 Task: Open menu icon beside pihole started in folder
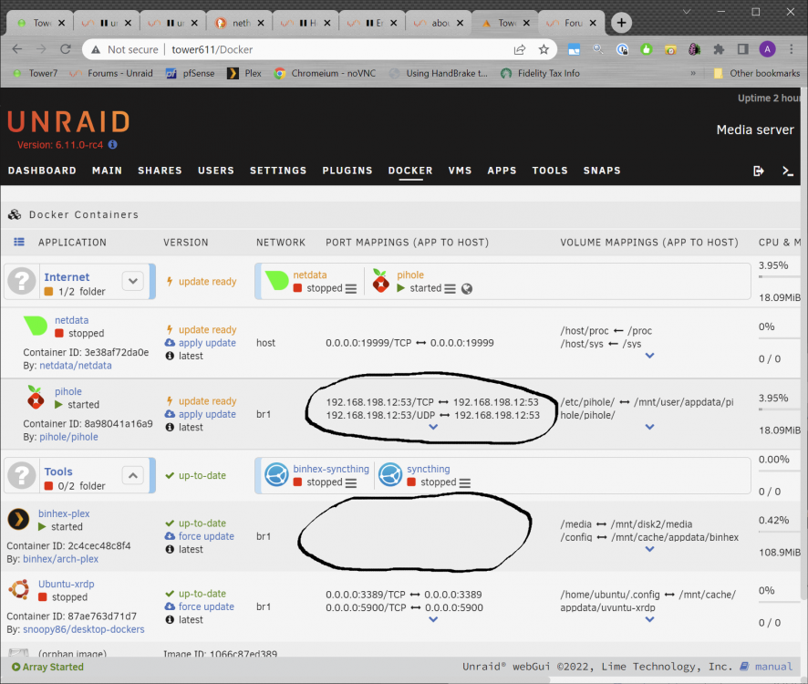point(450,289)
